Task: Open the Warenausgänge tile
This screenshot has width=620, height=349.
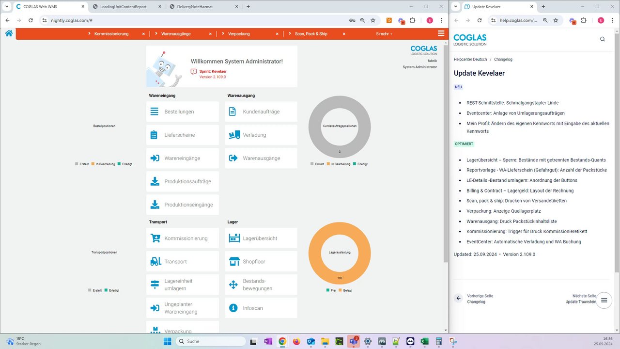Action: [261, 158]
